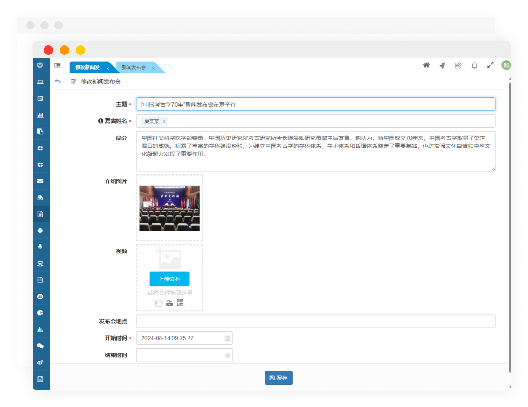Click the pie chart icon in sidebar

40,313
